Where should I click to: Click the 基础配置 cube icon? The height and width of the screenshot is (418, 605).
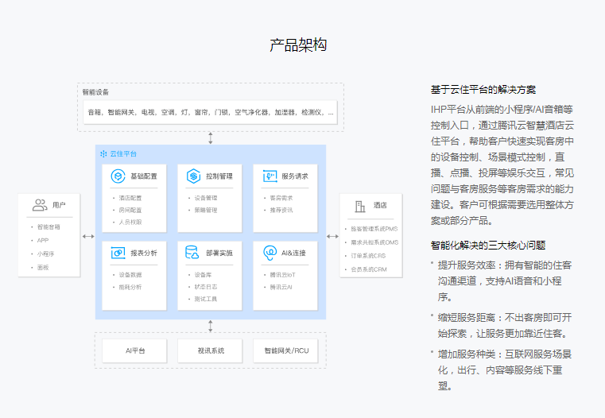click(x=118, y=176)
